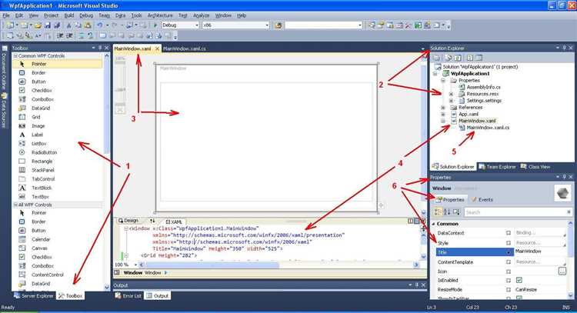Collapse the Properties folder in Solution Explorer
Screen dimensions: 577x313
(443, 81)
